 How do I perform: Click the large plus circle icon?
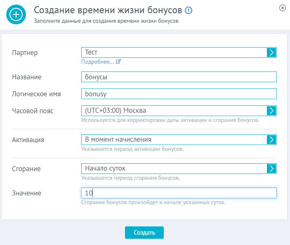pyautogui.click(x=16, y=14)
